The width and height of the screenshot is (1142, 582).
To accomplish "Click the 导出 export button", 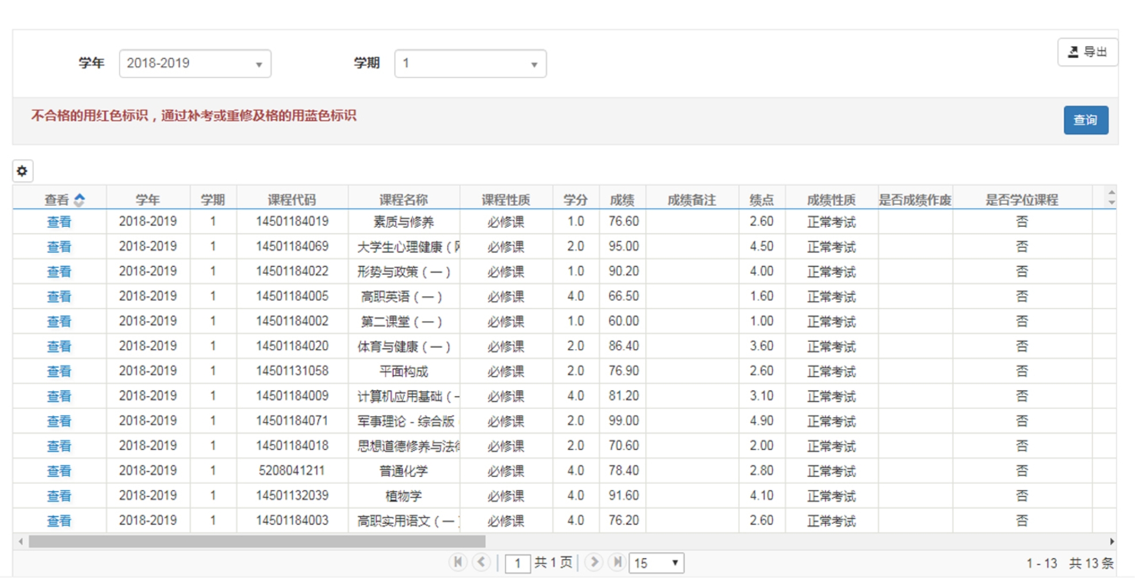I will point(1087,52).
